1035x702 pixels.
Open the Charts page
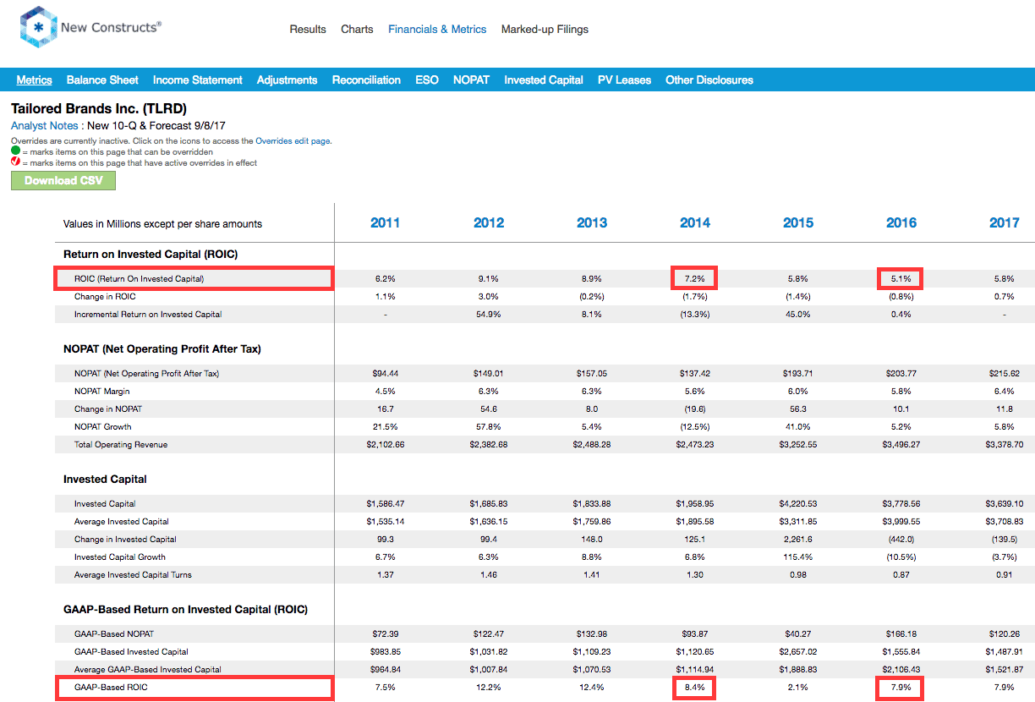(x=357, y=29)
